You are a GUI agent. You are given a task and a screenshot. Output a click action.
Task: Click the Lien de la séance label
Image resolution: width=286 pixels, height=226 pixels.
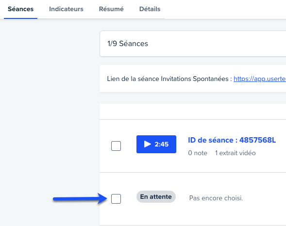coord(169,79)
